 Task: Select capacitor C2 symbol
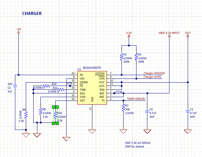tap(15, 86)
